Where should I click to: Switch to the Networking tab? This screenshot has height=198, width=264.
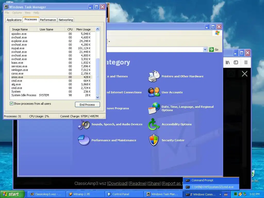pyautogui.click(x=66, y=20)
